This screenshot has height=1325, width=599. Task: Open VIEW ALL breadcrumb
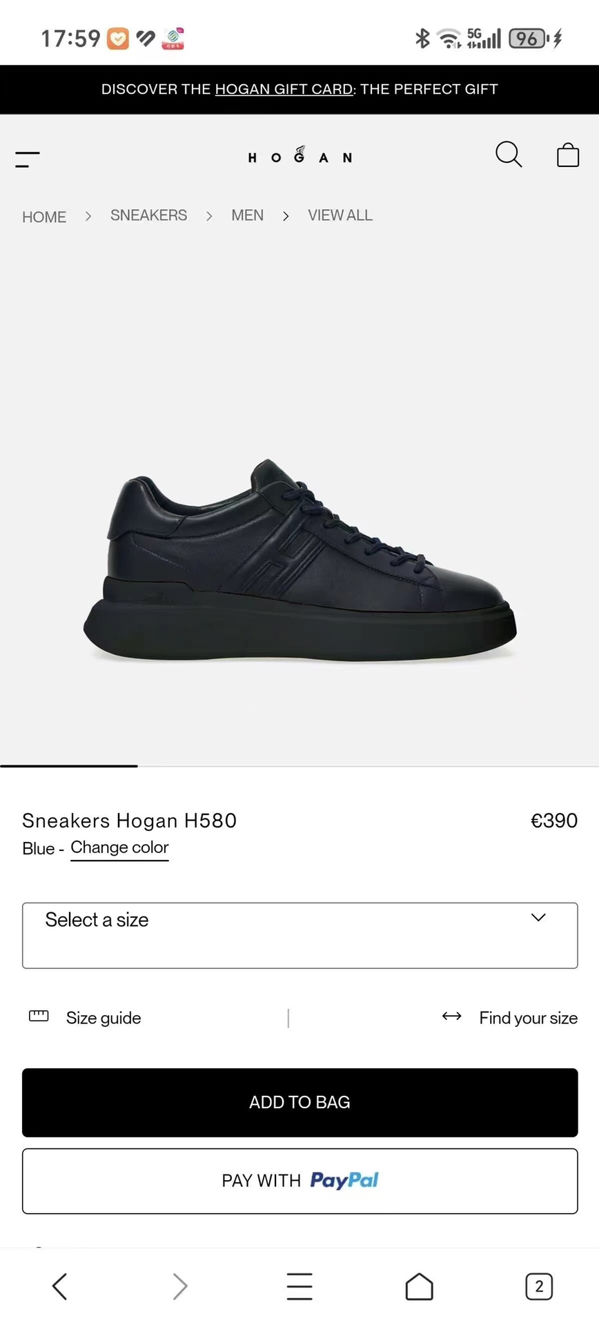pyautogui.click(x=340, y=215)
